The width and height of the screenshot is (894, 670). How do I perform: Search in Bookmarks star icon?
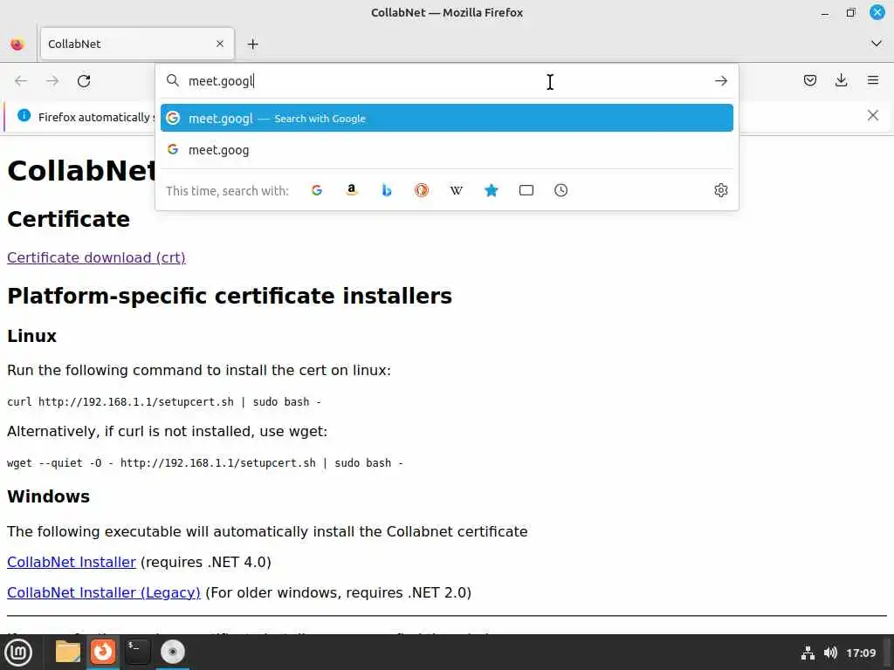point(491,190)
